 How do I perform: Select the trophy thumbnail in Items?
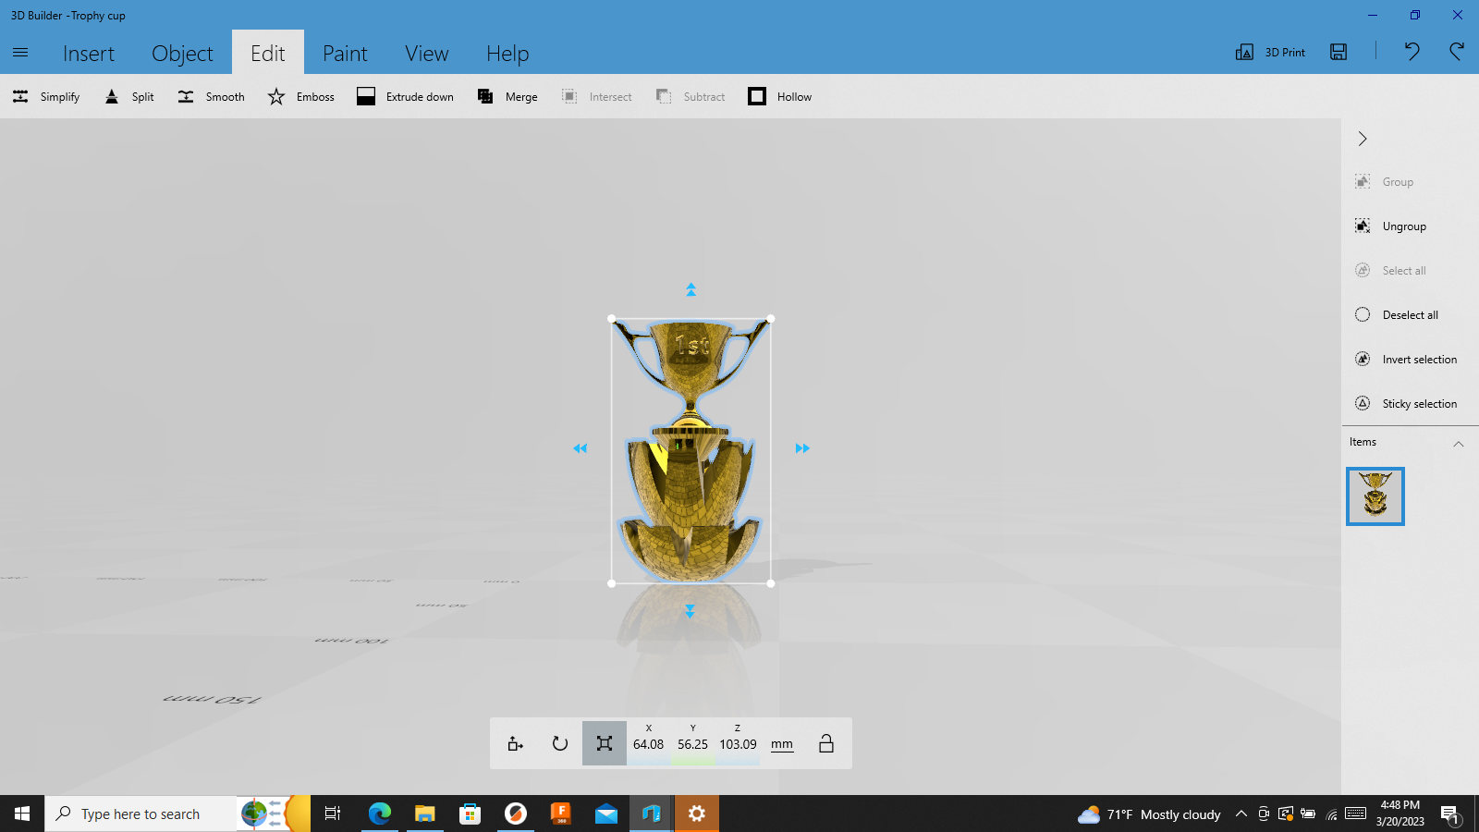click(x=1375, y=496)
